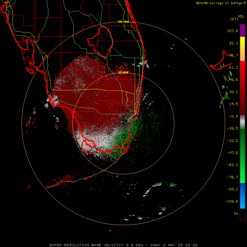
Task: Click the 50 NMI range ring label
Action: point(123,73)
